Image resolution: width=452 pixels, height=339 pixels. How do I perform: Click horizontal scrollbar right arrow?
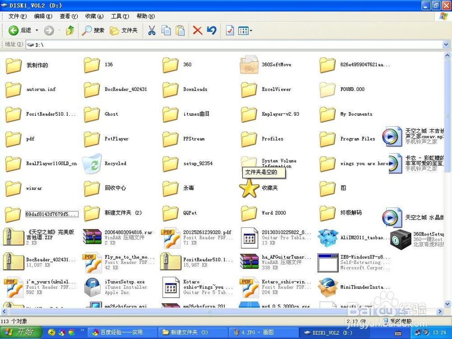[x=440, y=311]
